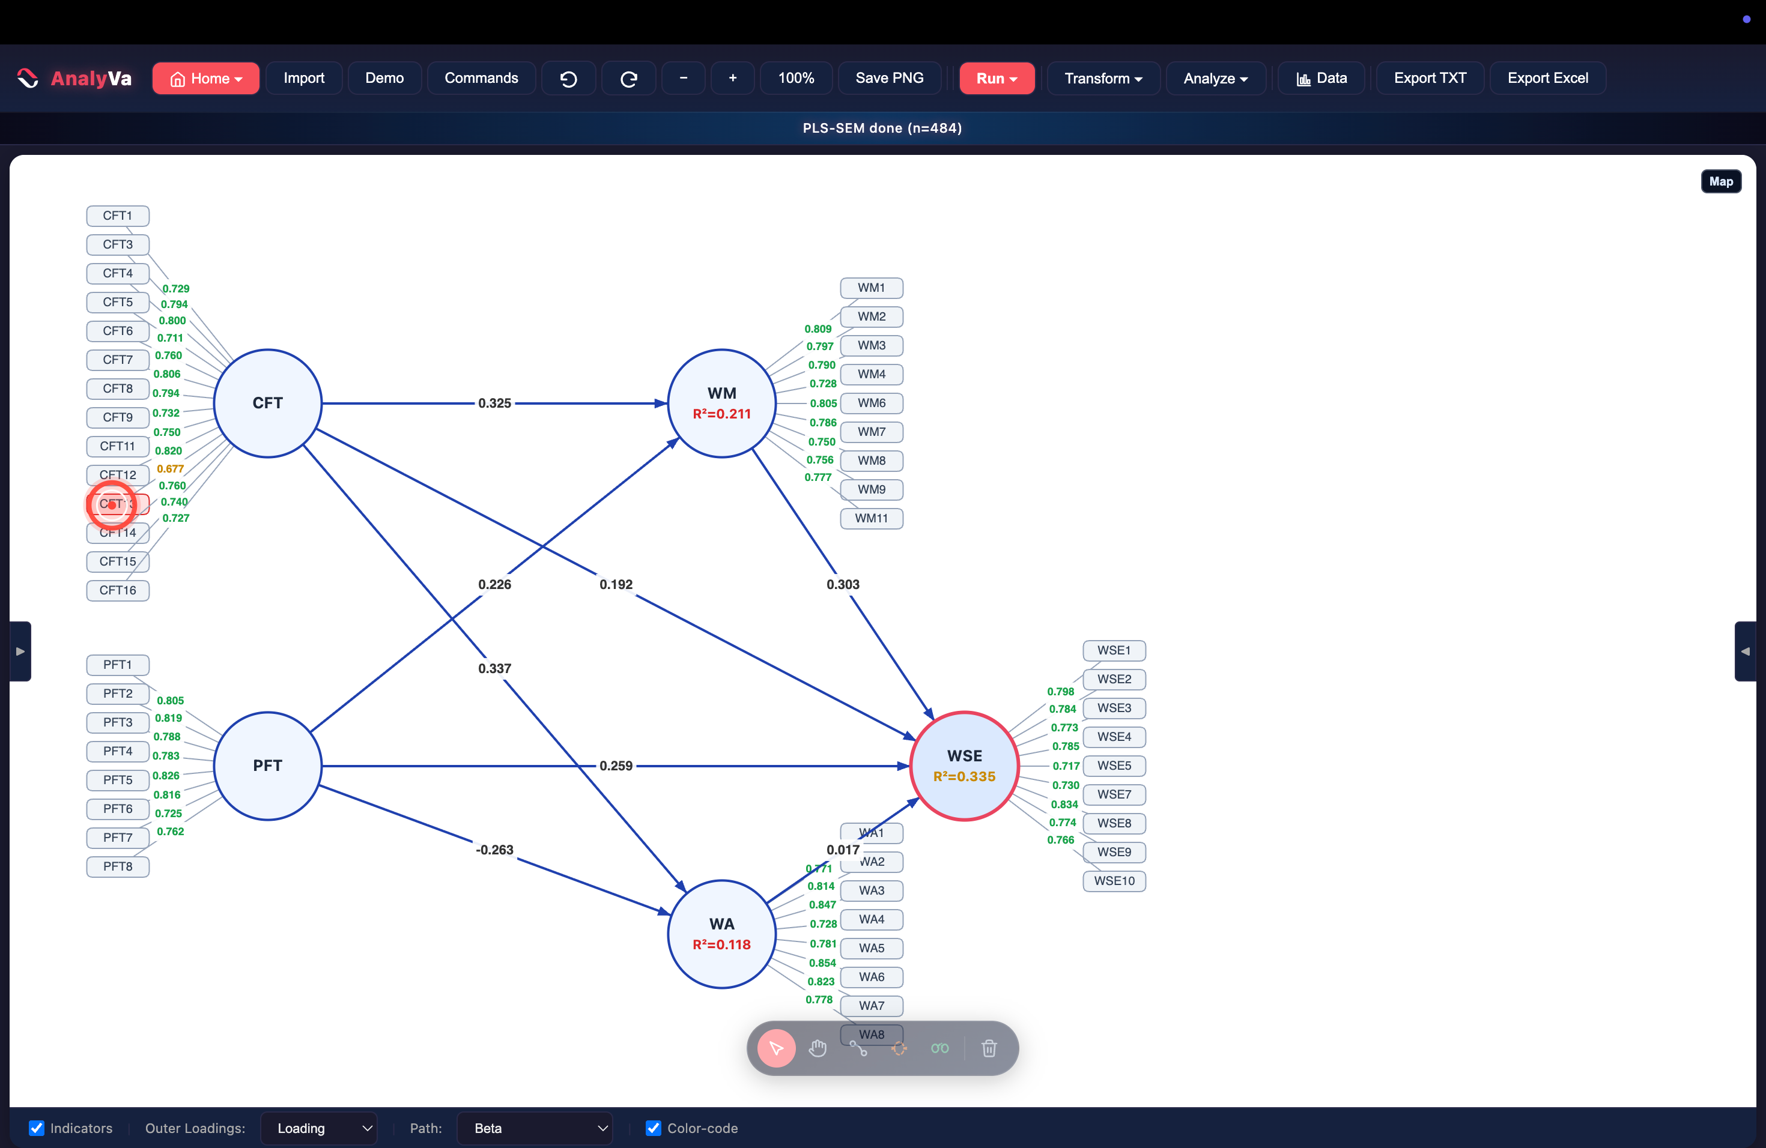Click the 0.259 path coefficient label
Image resolution: width=1766 pixels, height=1148 pixels.
[x=616, y=766]
